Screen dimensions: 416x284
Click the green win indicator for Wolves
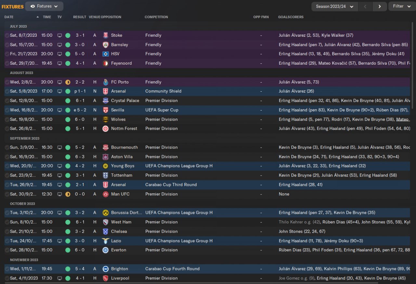[x=68, y=120]
